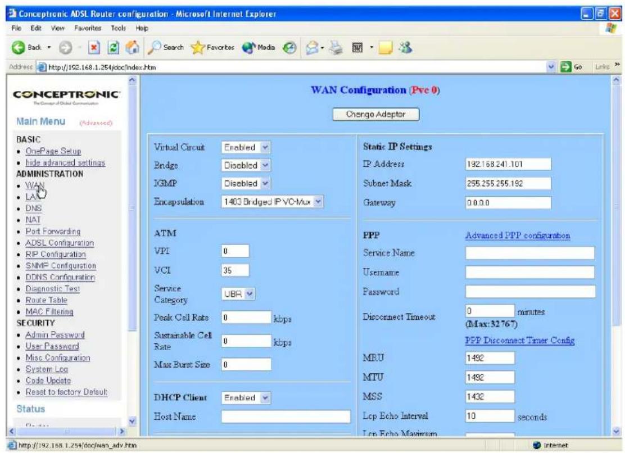Open the MAC Filtering link
The width and height of the screenshot is (625, 453).
49,312
